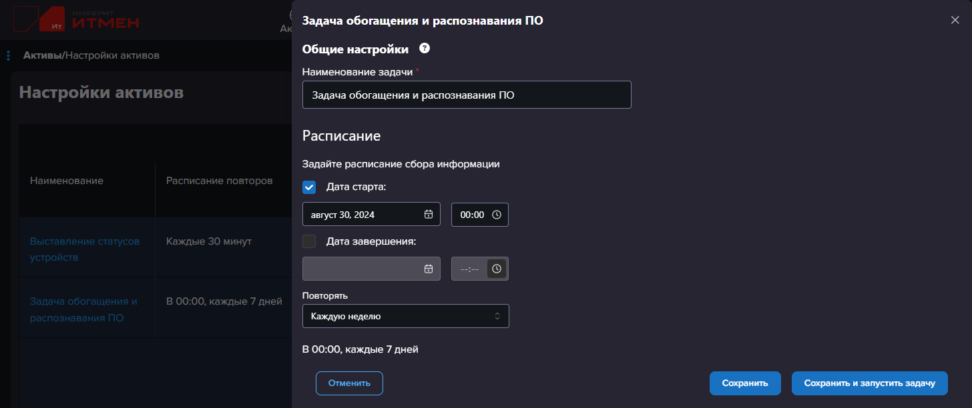This screenshot has width=972, height=408.
Task: Click "Сохранить и запустить задачу" button
Action: [869, 383]
